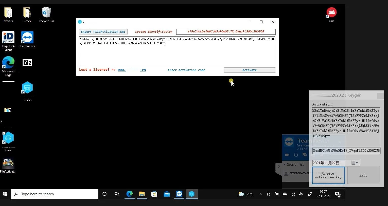
Task: Open Wi-Fi network tray icon
Action: (293, 194)
